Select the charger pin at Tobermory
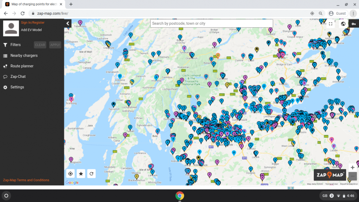The width and height of the screenshot is (359, 202). pyautogui.click(x=80, y=23)
